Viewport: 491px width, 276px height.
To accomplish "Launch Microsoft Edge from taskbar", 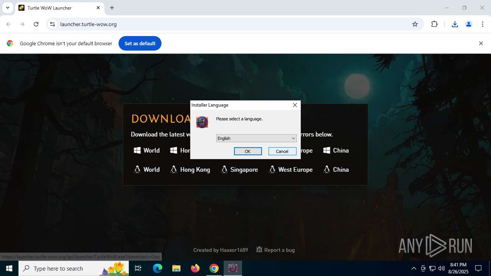I will pos(158,268).
